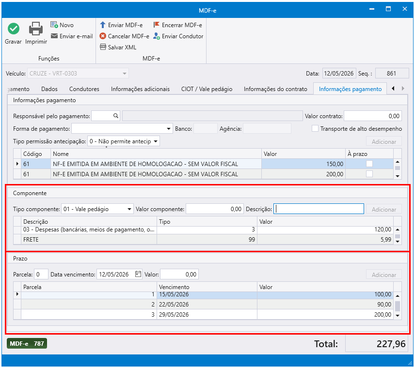Click the Seq. field showing 861
Viewport: 415px width, 368px height.
click(x=392, y=74)
